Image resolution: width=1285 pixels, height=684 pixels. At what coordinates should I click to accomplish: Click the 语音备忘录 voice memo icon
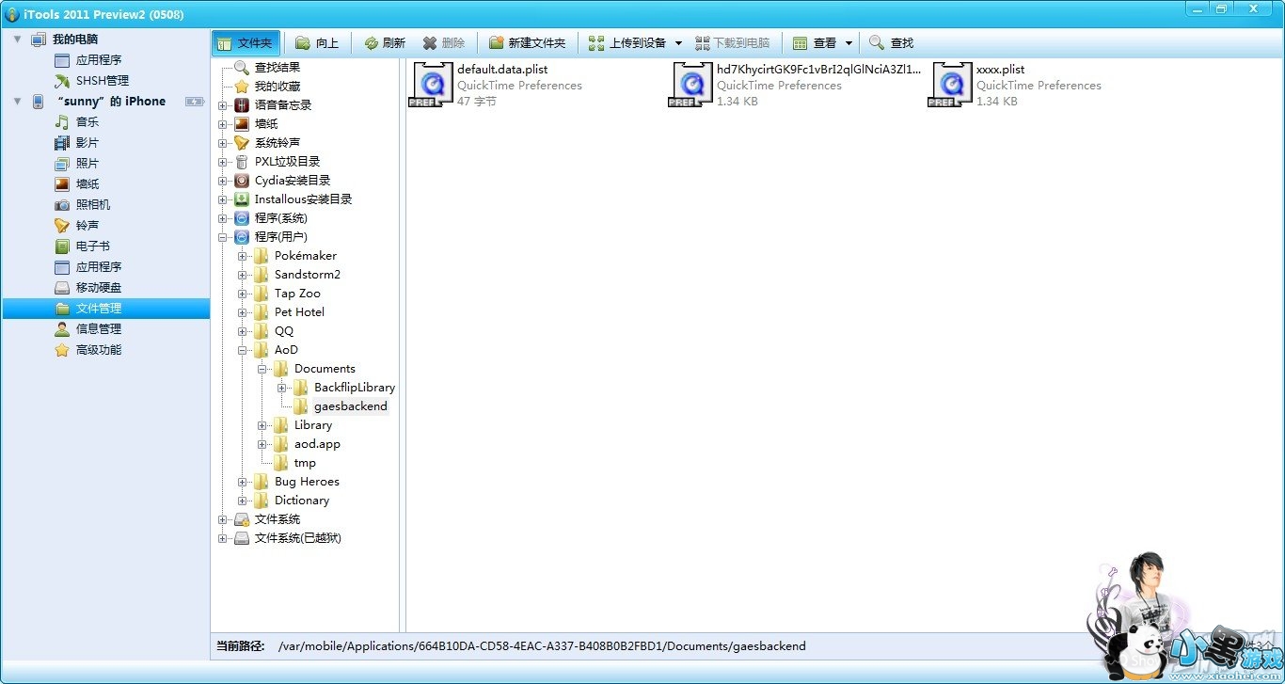pos(242,105)
